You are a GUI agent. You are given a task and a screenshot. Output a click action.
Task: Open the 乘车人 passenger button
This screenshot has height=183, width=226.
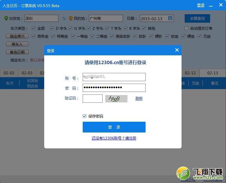(x=17, y=44)
